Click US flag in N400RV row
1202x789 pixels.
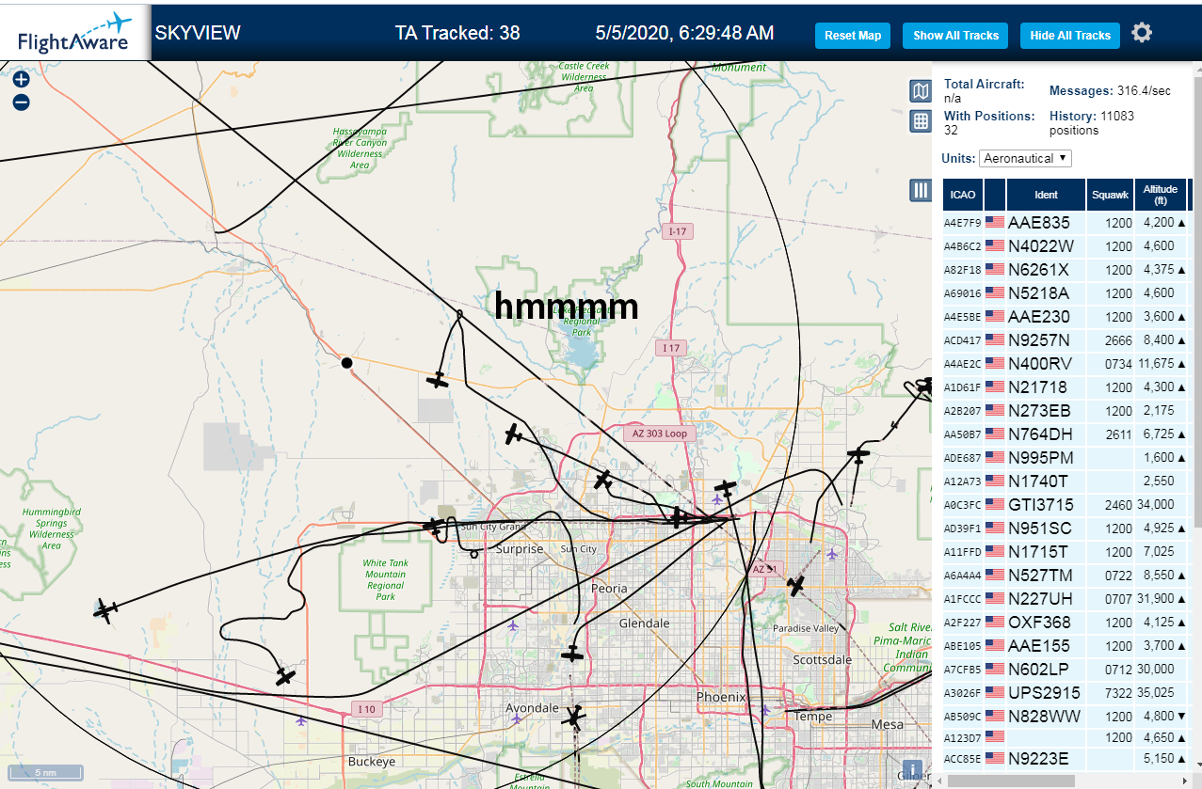point(994,364)
